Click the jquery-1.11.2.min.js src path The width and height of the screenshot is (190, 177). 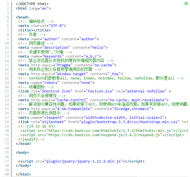(x=83, y=161)
